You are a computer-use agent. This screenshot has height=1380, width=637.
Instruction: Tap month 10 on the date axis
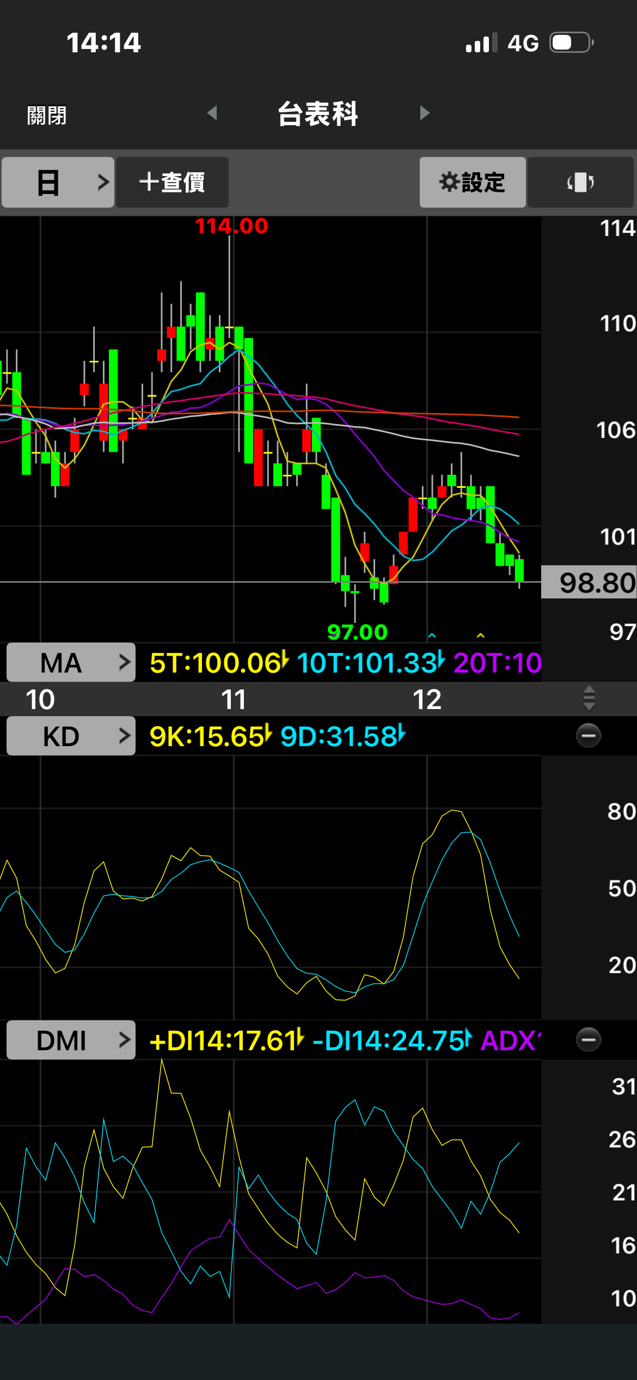40,699
